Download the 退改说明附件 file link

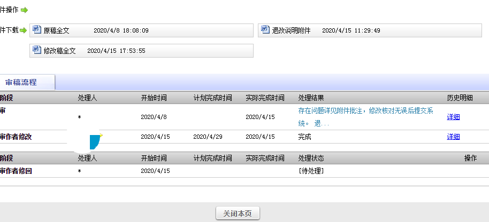click(x=291, y=31)
